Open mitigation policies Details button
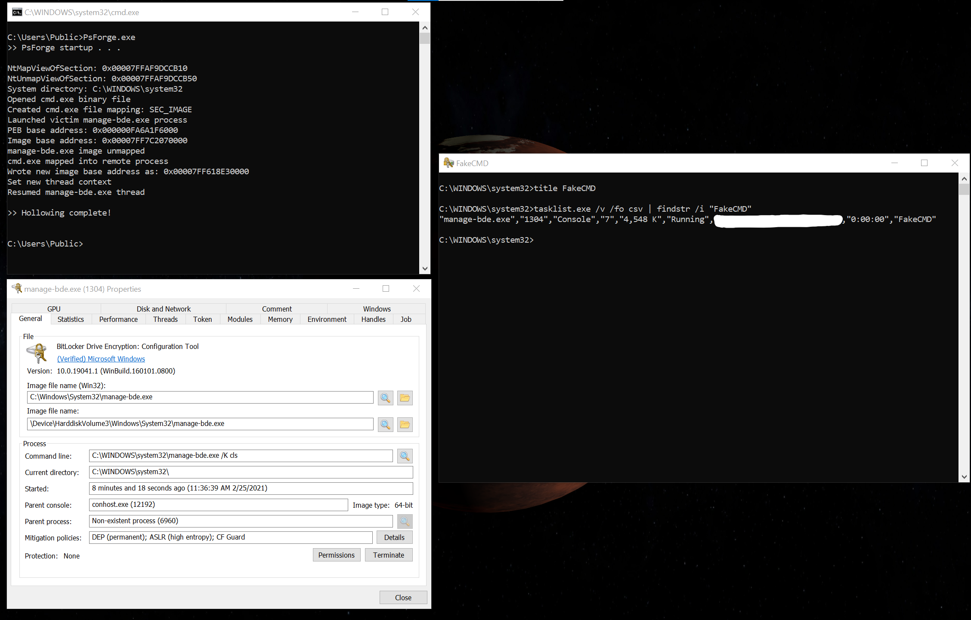The width and height of the screenshot is (971, 620). pyautogui.click(x=394, y=537)
